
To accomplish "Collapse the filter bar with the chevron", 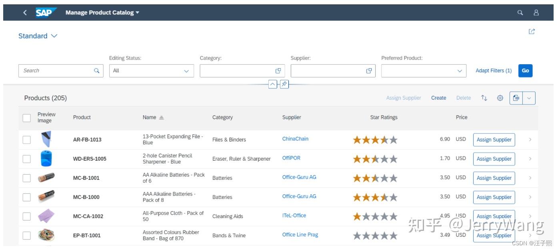I will (x=272, y=84).
